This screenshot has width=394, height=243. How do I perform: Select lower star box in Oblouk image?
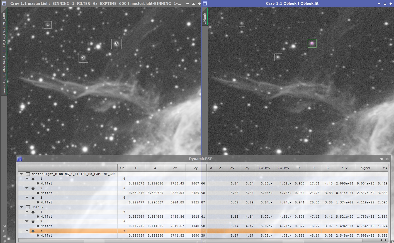coord(278,57)
